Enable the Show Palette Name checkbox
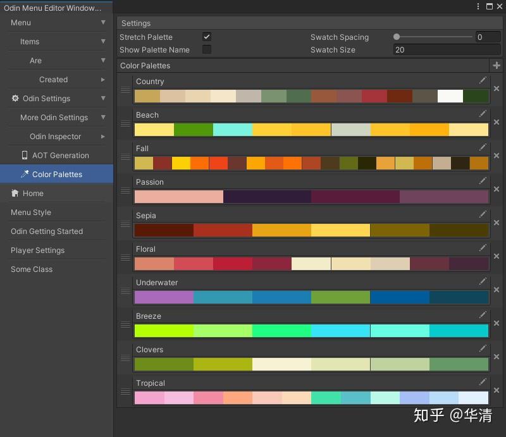 pyautogui.click(x=207, y=49)
